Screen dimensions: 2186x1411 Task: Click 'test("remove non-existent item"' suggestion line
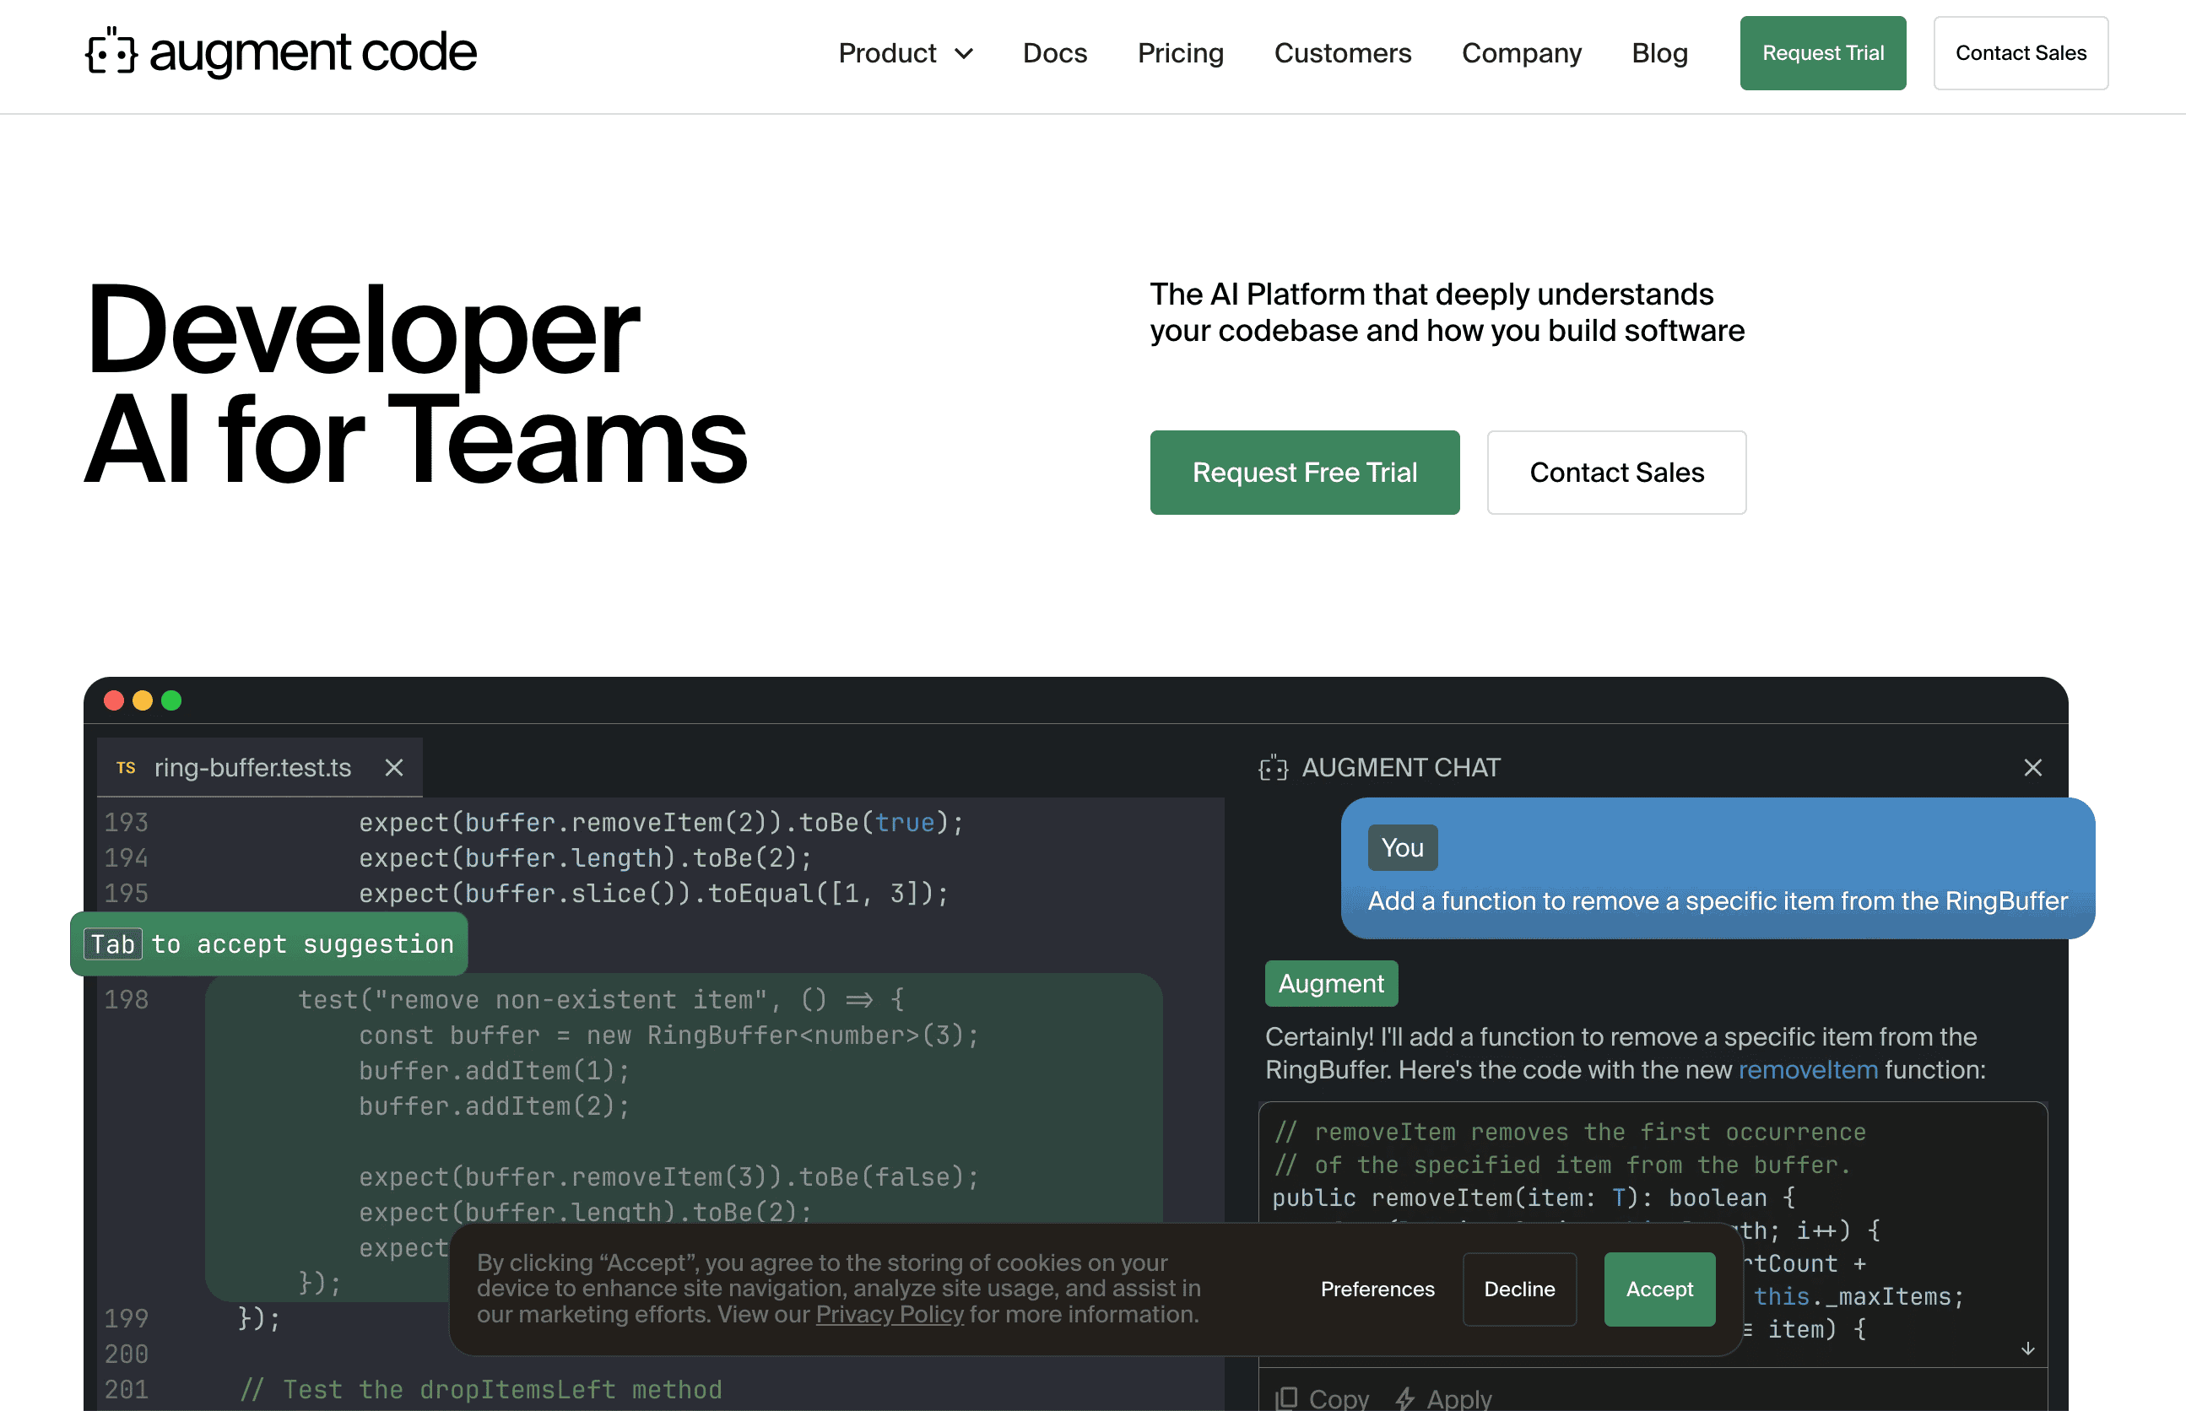[602, 998]
